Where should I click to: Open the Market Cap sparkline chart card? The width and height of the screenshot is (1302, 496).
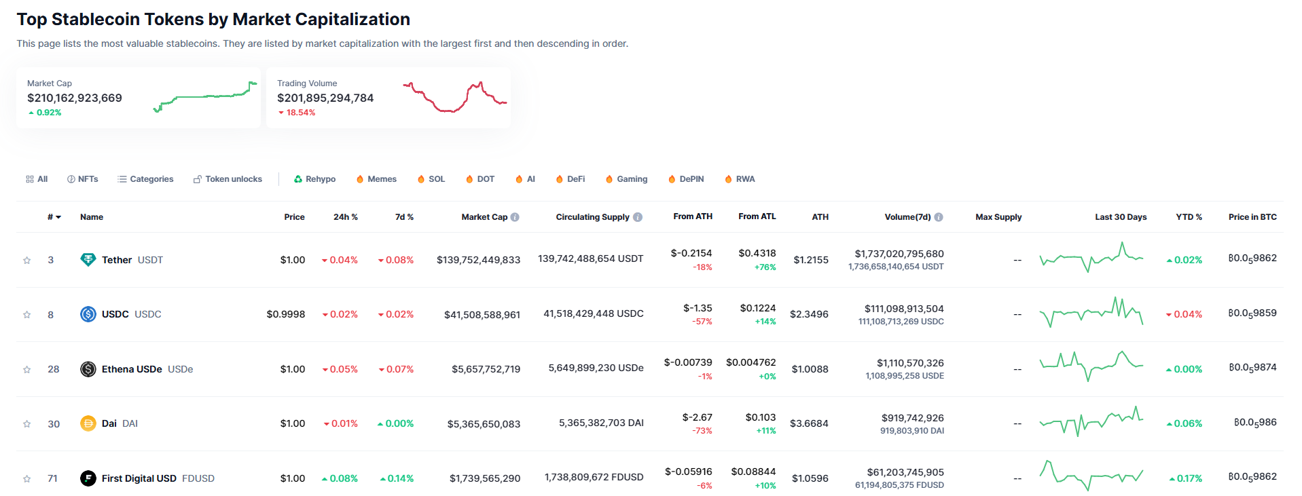click(139, 98)
